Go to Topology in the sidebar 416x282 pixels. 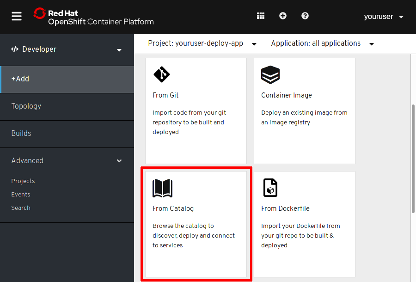67,106
